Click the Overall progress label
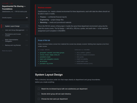Image resolution: width=137 pixels, height=103 pixels. [x=7, y=18]
